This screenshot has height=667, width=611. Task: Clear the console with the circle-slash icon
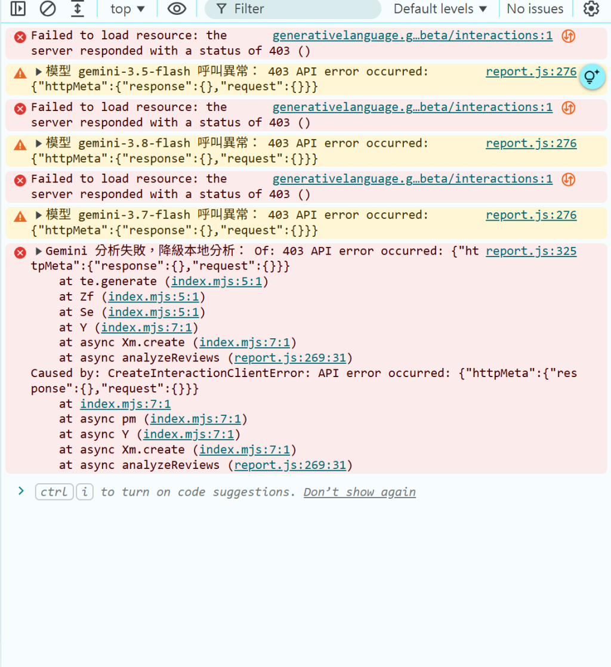point(48,8)
